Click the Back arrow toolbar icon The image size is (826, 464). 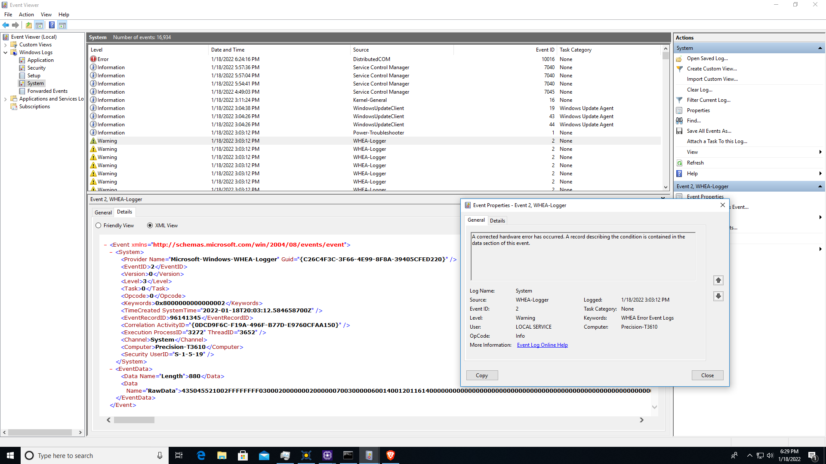[6, 25]
